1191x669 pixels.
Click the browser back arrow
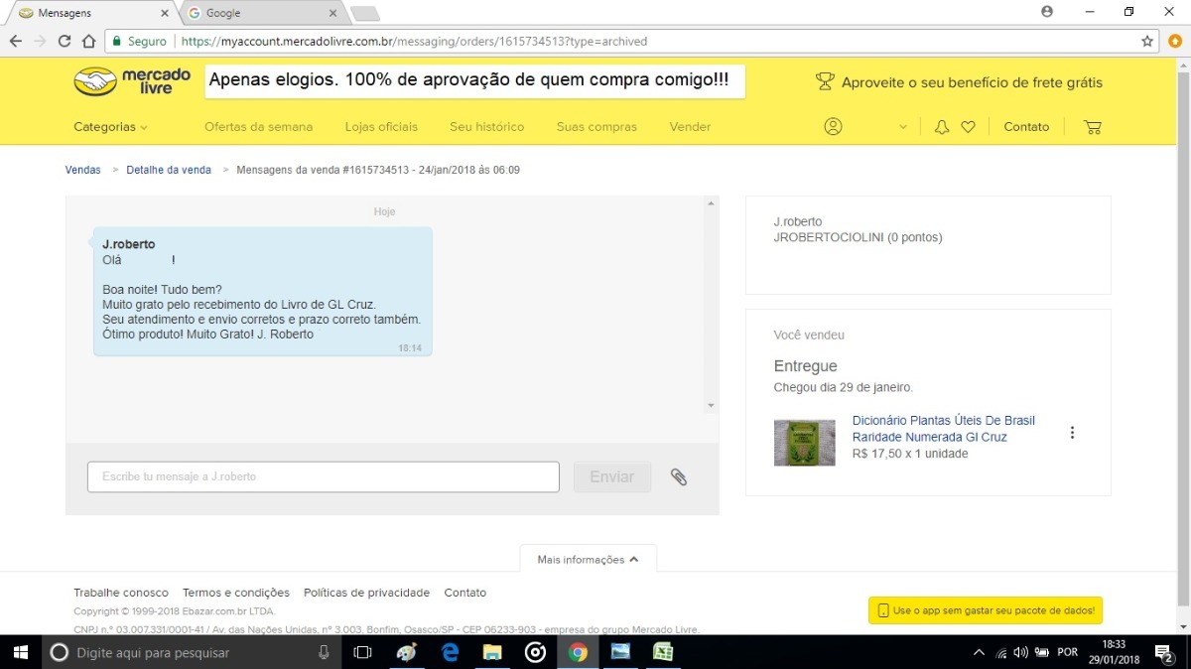pos(15,42)
